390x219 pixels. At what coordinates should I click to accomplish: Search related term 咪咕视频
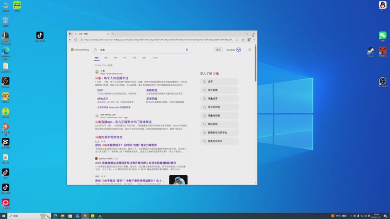point(219,124)
